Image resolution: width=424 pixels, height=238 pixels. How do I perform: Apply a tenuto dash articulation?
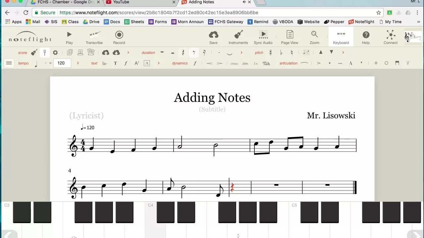pos(340,63)
